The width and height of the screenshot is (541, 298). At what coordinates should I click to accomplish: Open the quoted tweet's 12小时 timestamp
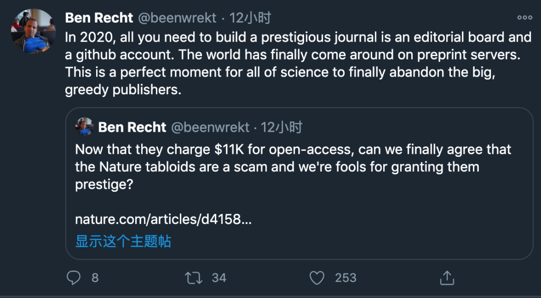(x=282, y=127)
